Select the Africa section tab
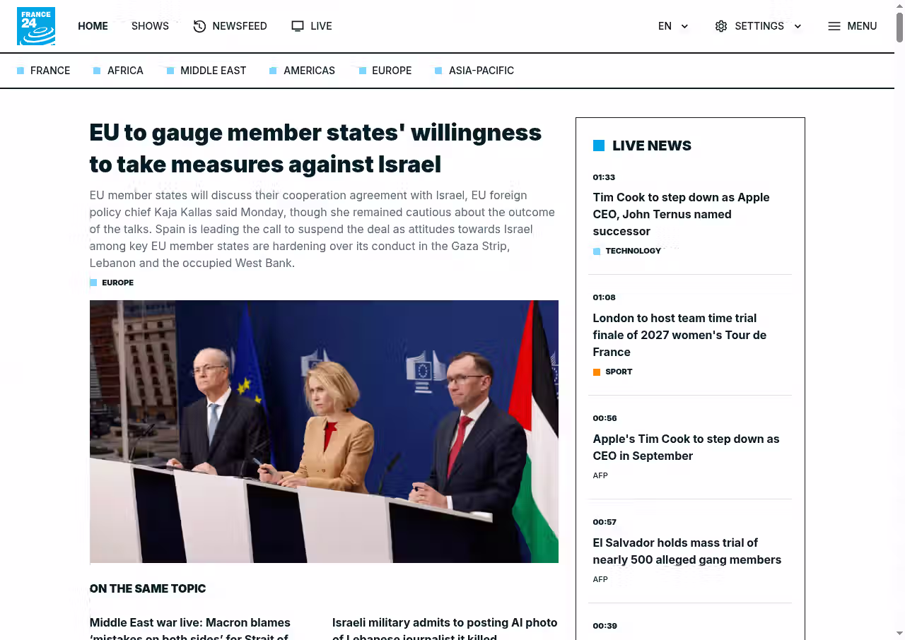The height and width of the screenshot is (640, 905). point(125,71)
